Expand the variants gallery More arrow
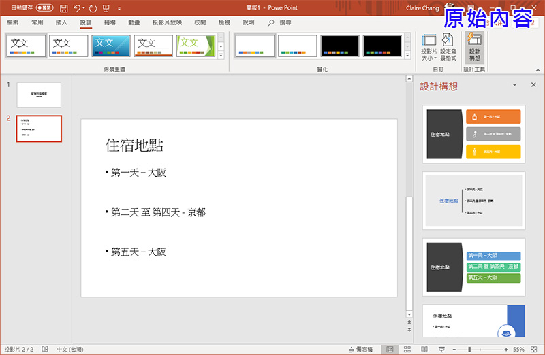 (x=407, y=55)
